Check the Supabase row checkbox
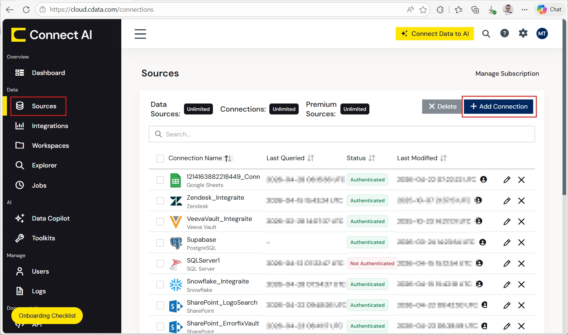Viewport: 568px width, 335px height. pyautogui.click(x=160, y=242)
